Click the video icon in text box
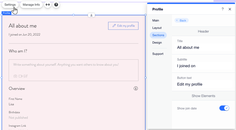 coord(21,76)
